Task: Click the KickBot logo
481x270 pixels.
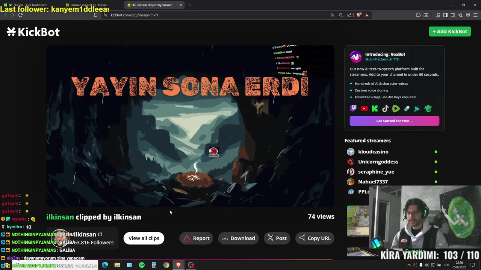Action: (x=33, y=32)
